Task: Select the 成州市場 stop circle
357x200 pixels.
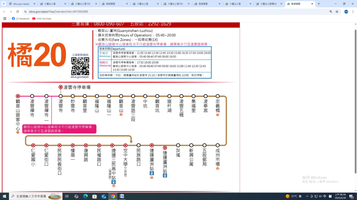Action: 218,145
